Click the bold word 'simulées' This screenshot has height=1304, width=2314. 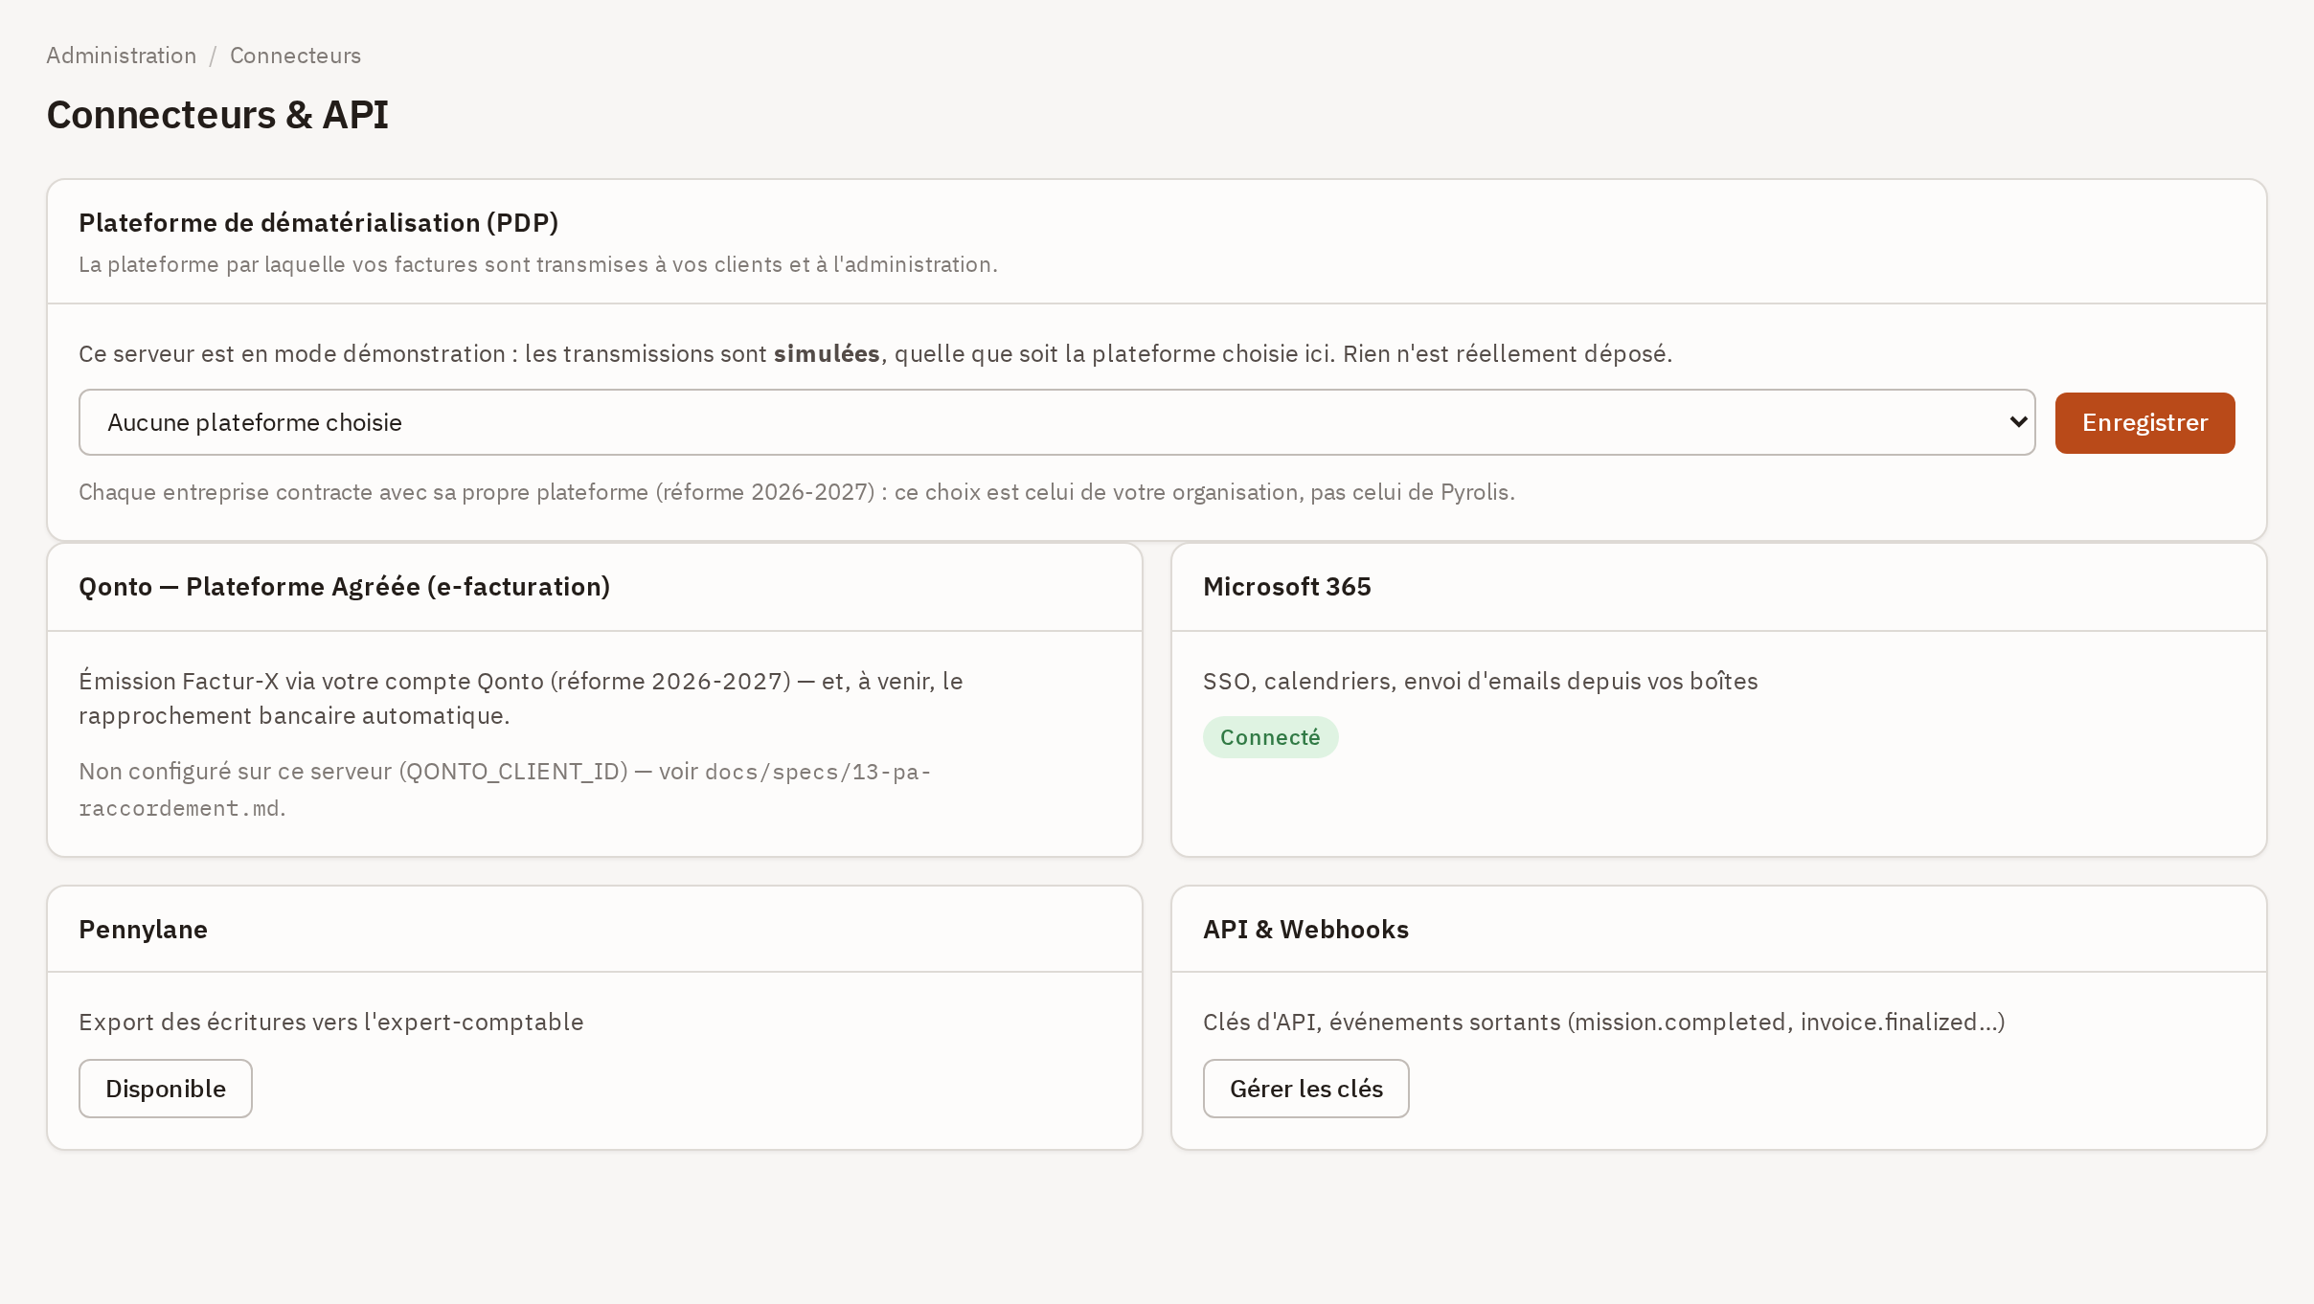(827, 354)
